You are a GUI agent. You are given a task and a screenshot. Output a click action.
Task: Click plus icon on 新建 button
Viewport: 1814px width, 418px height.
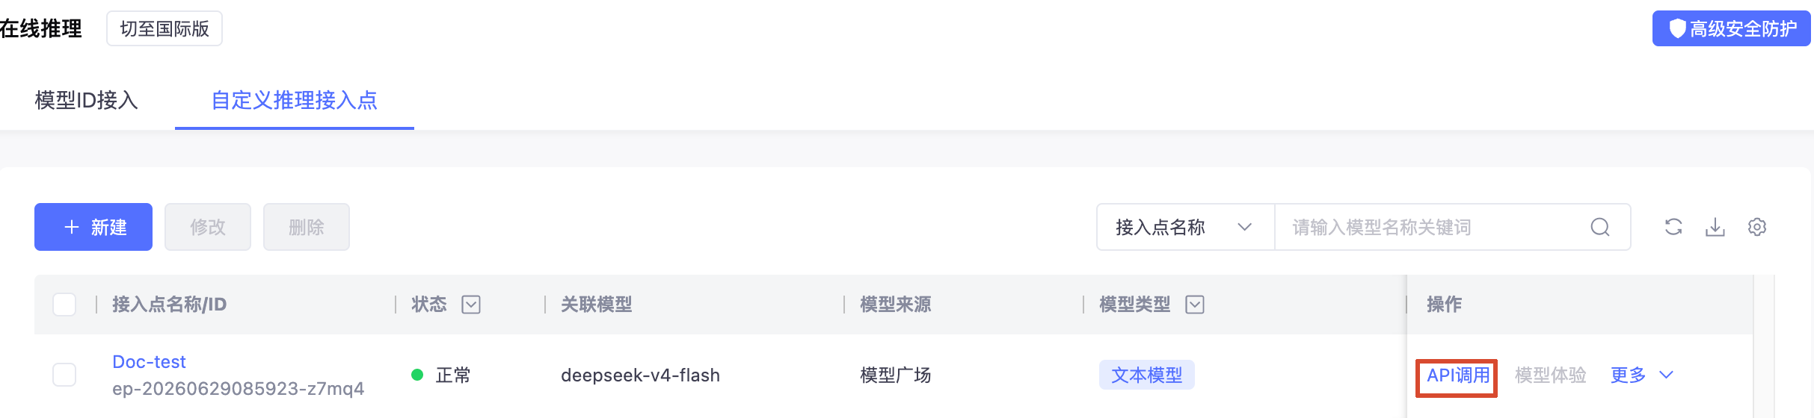coord(72,227)
